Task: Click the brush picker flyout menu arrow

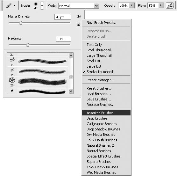Action: [x=79, y=17]
